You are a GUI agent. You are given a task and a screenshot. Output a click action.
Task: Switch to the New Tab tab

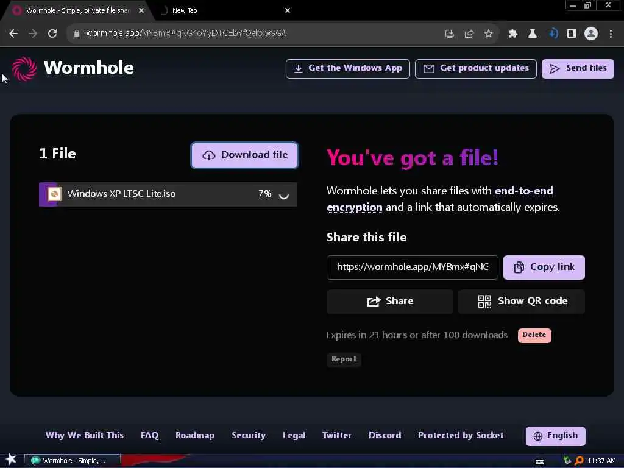pos(225,10)
